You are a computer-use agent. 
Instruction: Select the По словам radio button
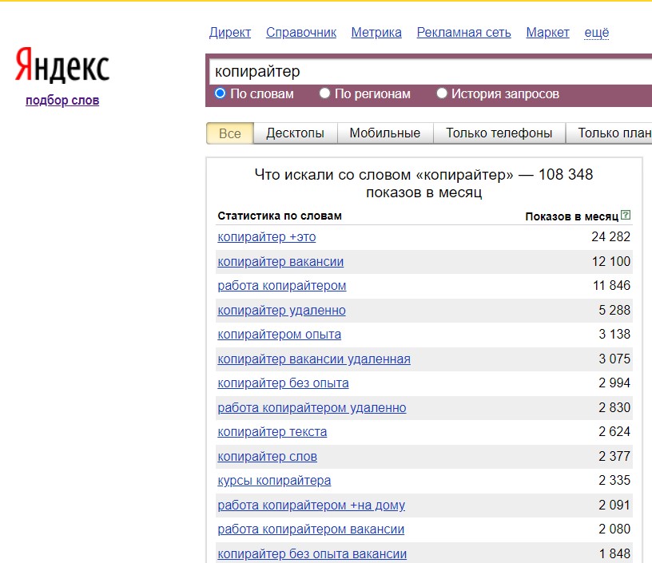tap(220, 93)
